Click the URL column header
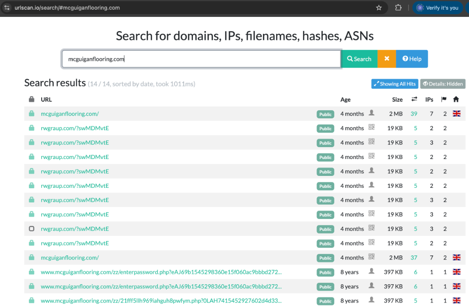The height and width of the screenshot is (308, 469). click(x=46, y=99)
